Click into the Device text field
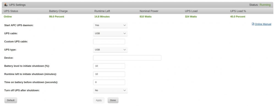The image size is (275, 106). coord(127,58)
